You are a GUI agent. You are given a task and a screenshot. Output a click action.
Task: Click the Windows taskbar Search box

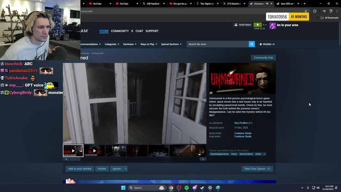(147, 188)
